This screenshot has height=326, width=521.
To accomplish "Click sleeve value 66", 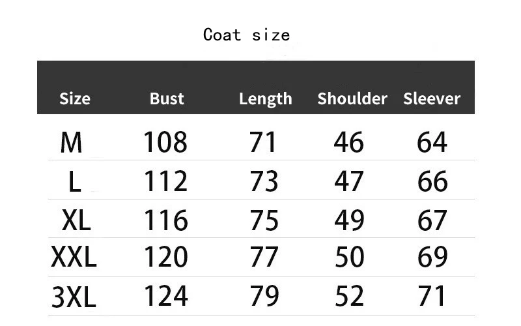I will 432,181.
